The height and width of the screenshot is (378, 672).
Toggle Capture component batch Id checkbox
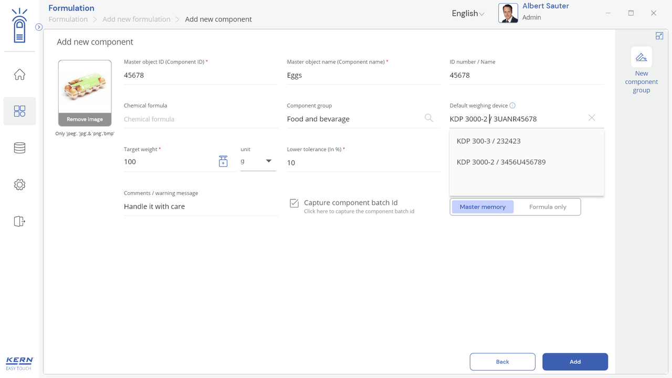pyautogui.click(x=295, y=203)
